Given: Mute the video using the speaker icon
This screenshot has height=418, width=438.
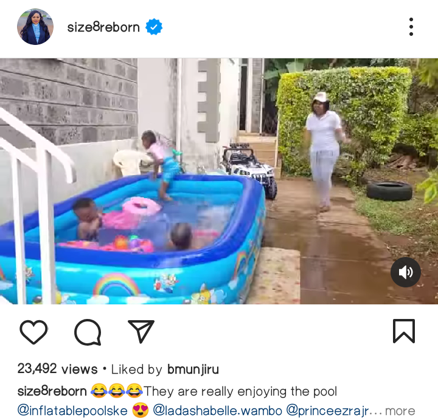Looking at the screenshot, I should [406, 272].
